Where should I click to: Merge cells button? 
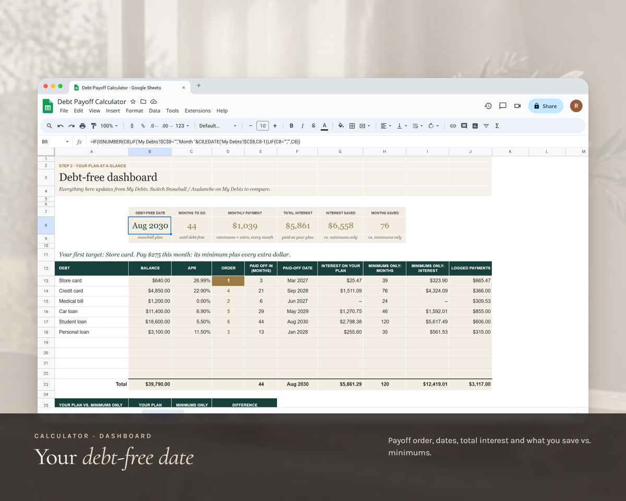click(x=363, y=126)
